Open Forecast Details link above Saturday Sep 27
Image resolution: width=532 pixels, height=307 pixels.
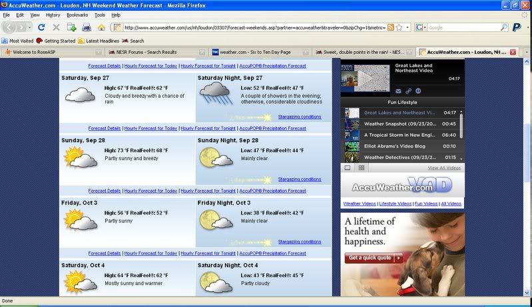click(x=105, y=66)
